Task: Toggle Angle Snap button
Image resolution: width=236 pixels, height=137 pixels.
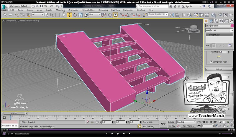Action: 127,15
